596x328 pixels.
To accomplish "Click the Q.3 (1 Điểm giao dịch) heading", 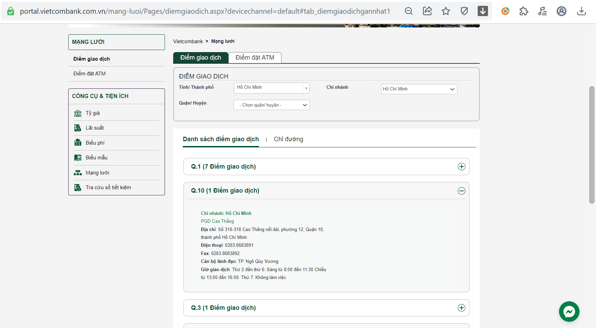I will tap(223, 308).
